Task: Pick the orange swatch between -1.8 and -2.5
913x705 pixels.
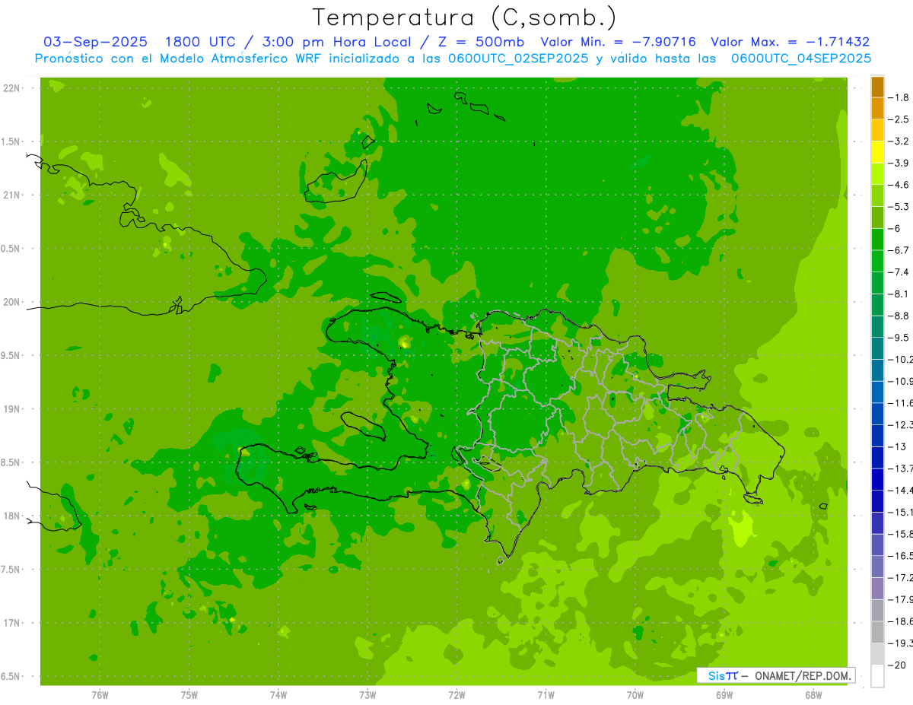Action: [878, 108]
